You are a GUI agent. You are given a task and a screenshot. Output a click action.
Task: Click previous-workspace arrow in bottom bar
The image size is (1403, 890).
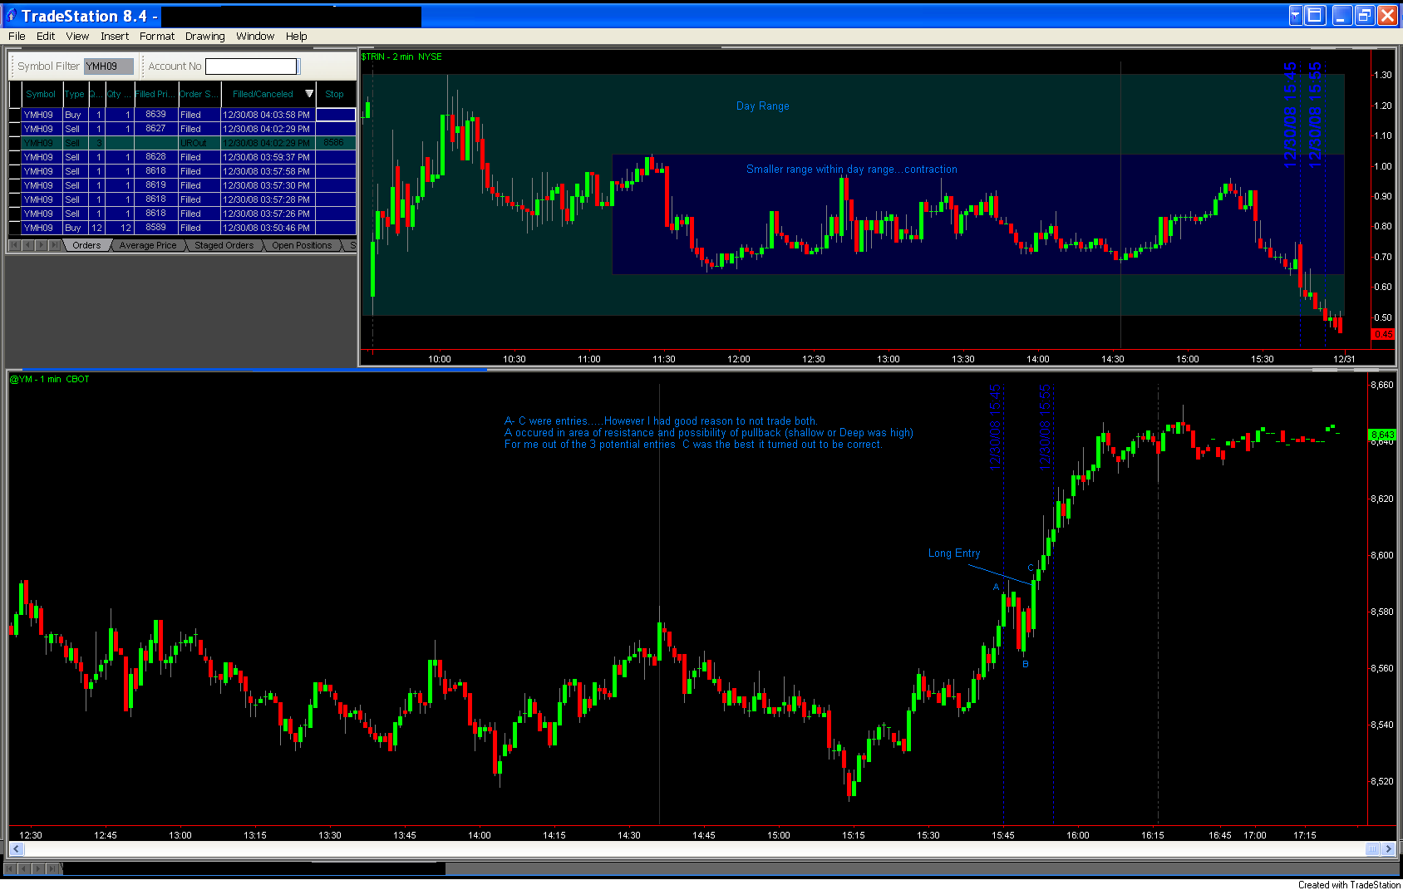click(x=24, y=868)
